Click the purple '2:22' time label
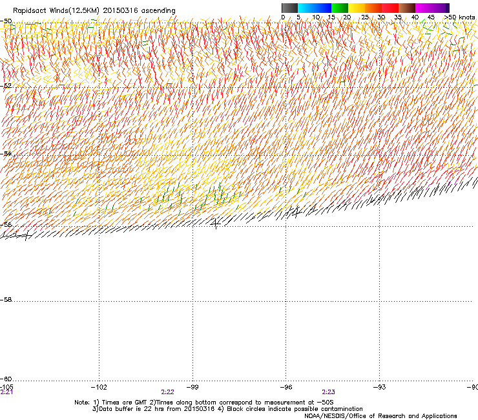 point(168,392)
